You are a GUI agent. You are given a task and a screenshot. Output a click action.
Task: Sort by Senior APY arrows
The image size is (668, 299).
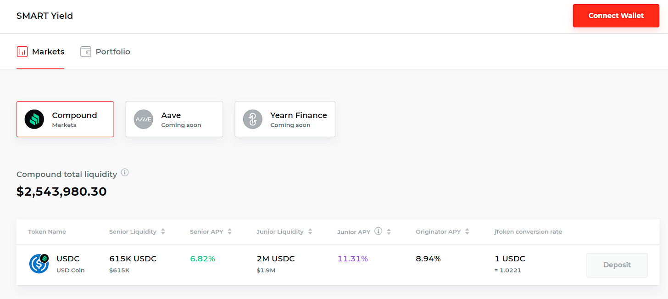pyautogui.click(x=230, y=231)
